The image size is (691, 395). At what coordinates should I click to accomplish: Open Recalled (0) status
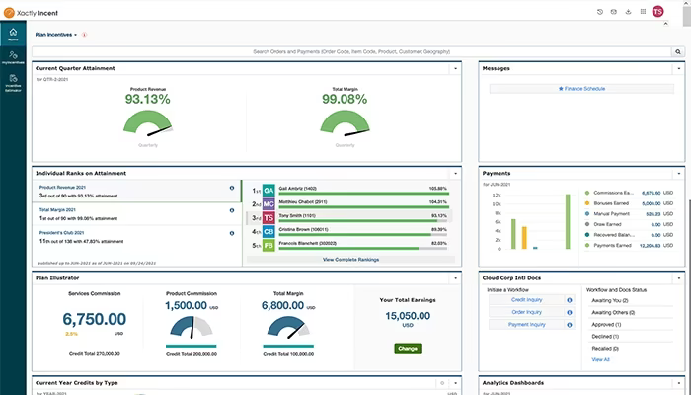click(x=605, y=349)
